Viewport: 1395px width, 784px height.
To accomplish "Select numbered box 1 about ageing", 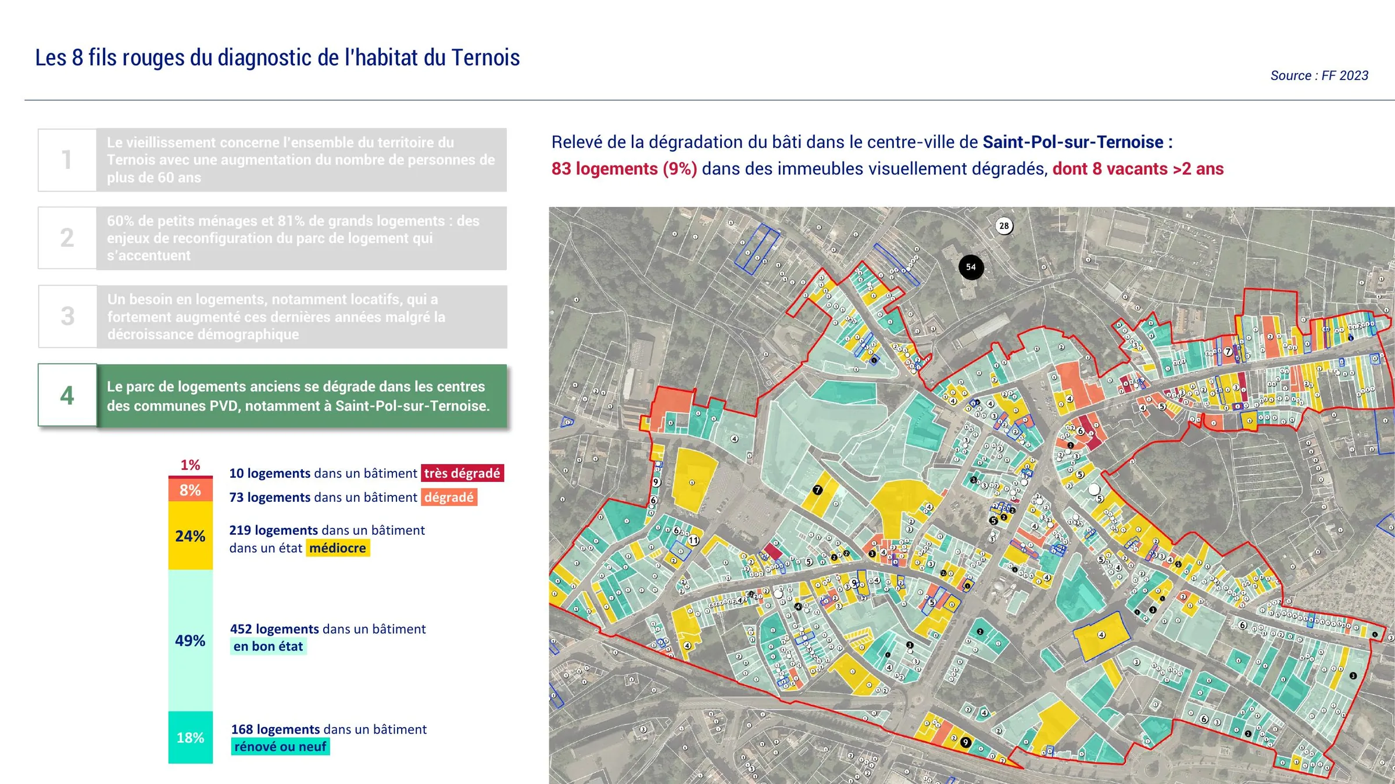I will (272, 160).
